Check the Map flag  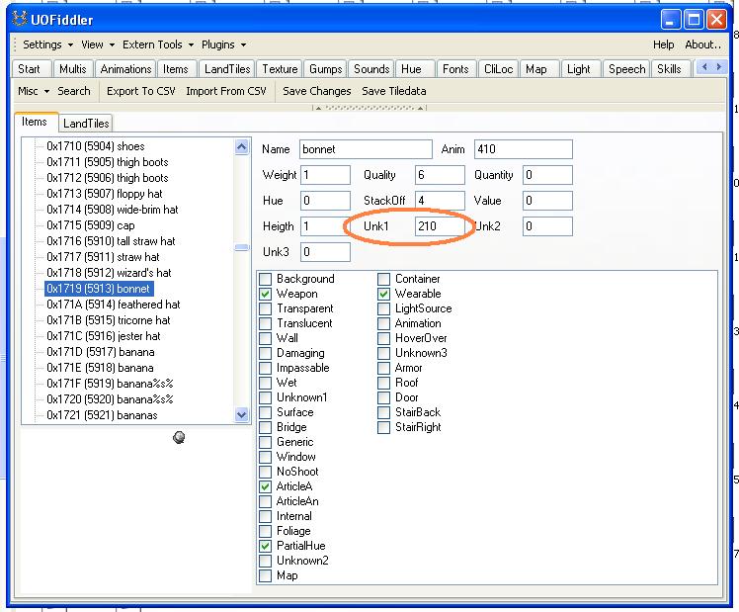coord(266,575)
